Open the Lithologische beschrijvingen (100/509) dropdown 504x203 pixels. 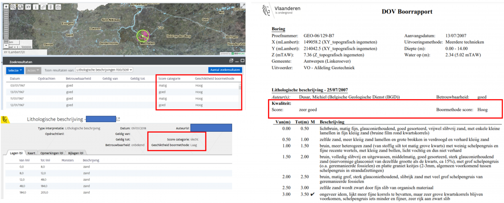click(x=104, y=70)
